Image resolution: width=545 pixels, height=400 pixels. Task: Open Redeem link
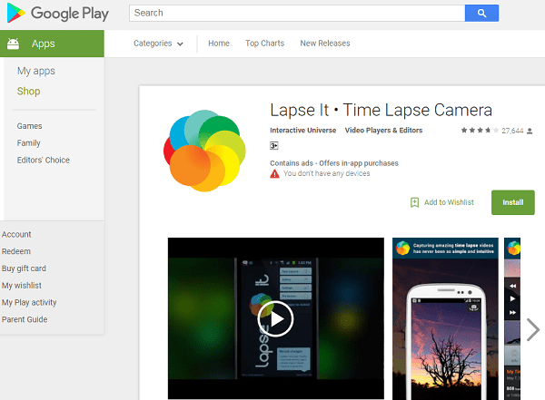pos(16,251)
